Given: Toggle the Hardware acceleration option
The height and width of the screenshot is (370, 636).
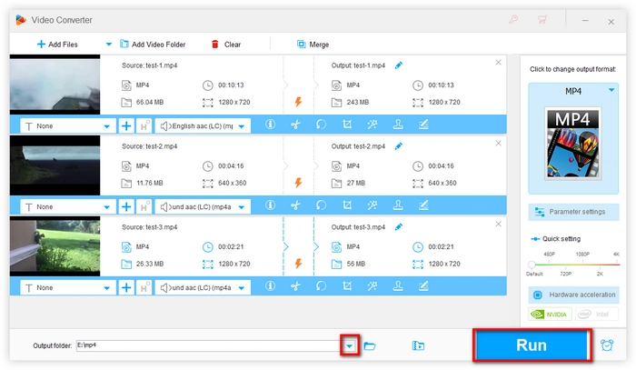Looking at the screenshot, I should coord(573,295).
